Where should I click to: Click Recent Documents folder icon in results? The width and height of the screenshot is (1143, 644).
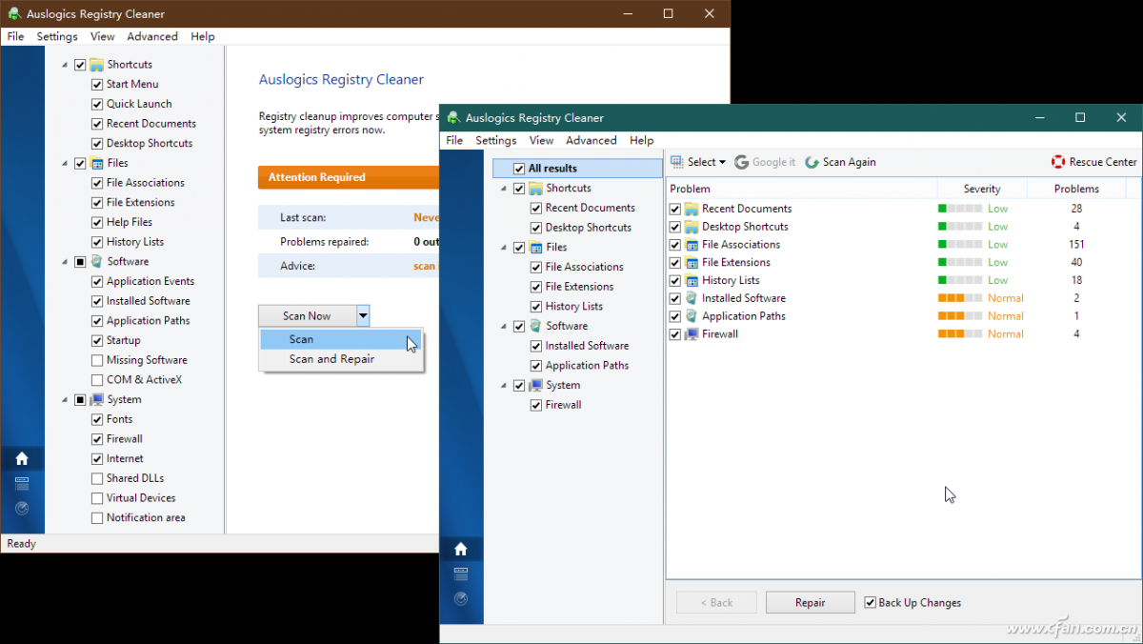point(692,209)
